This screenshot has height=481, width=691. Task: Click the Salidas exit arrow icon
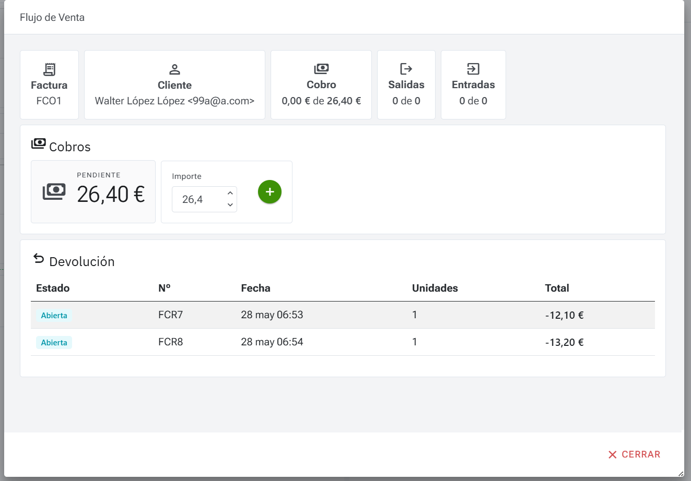406,68
